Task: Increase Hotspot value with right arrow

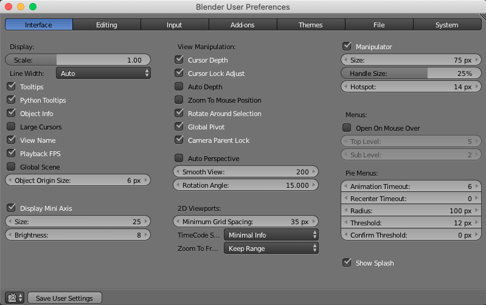Action: pos(477,86)
